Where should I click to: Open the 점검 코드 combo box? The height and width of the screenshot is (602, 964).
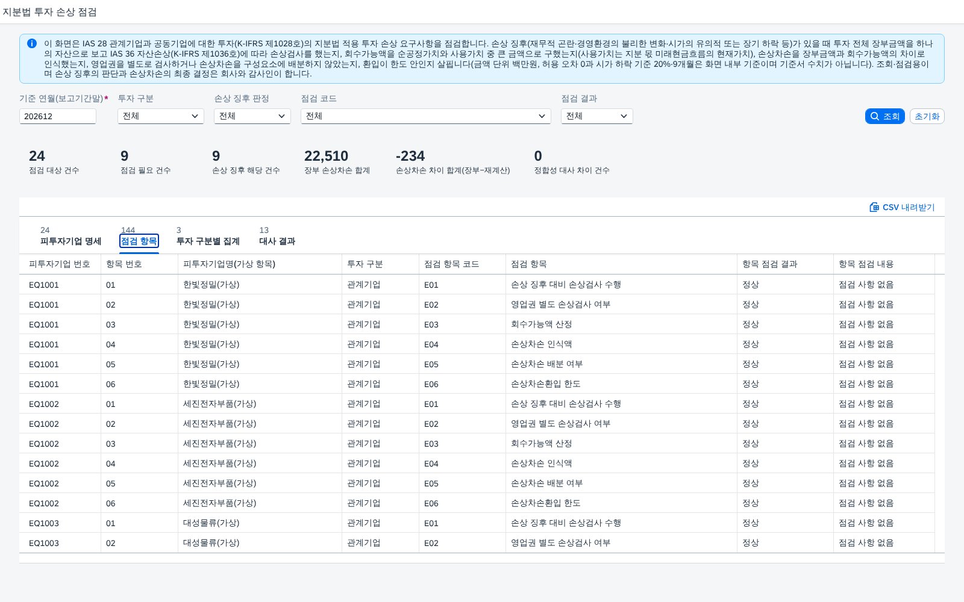(x=426, y=116)
